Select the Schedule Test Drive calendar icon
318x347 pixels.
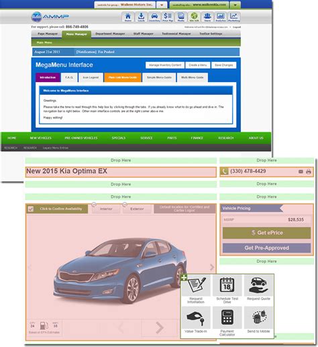tap(227, 286)
